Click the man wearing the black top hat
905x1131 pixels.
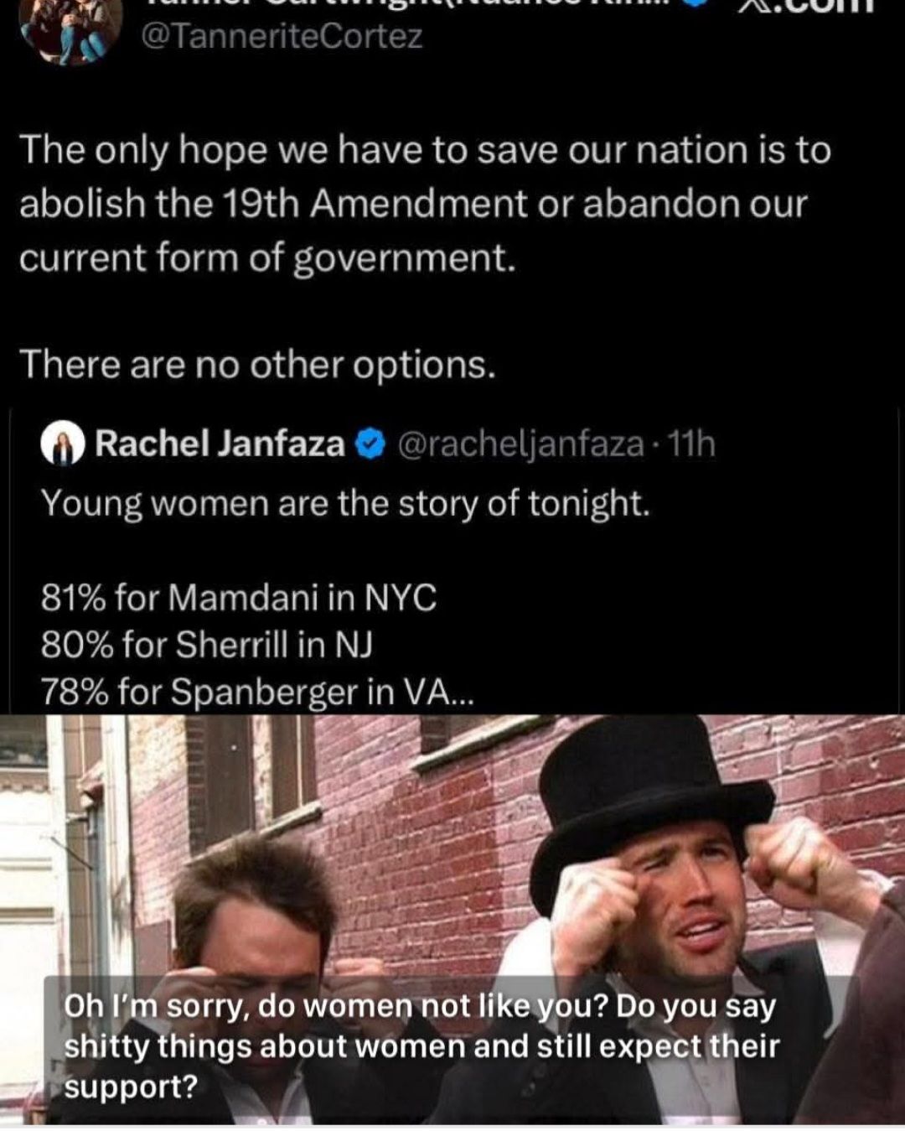tap(670, 880)
